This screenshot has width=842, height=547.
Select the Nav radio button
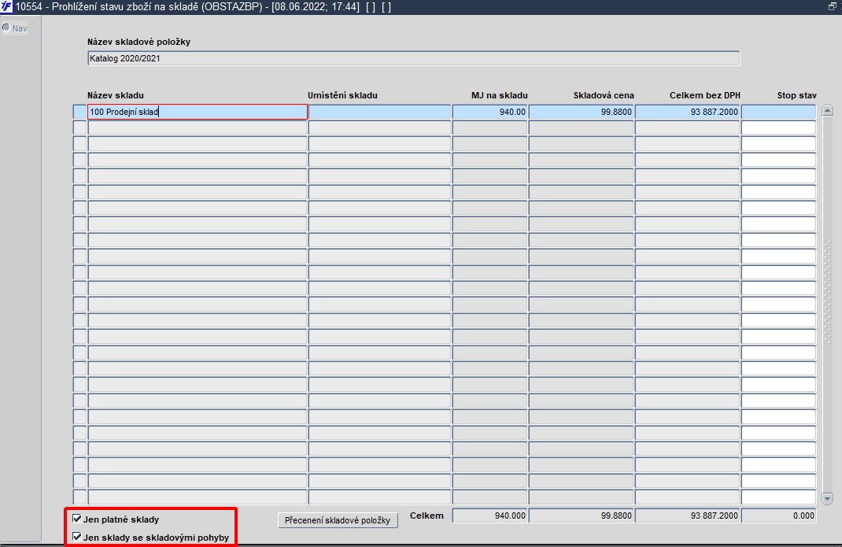(6, 28)
